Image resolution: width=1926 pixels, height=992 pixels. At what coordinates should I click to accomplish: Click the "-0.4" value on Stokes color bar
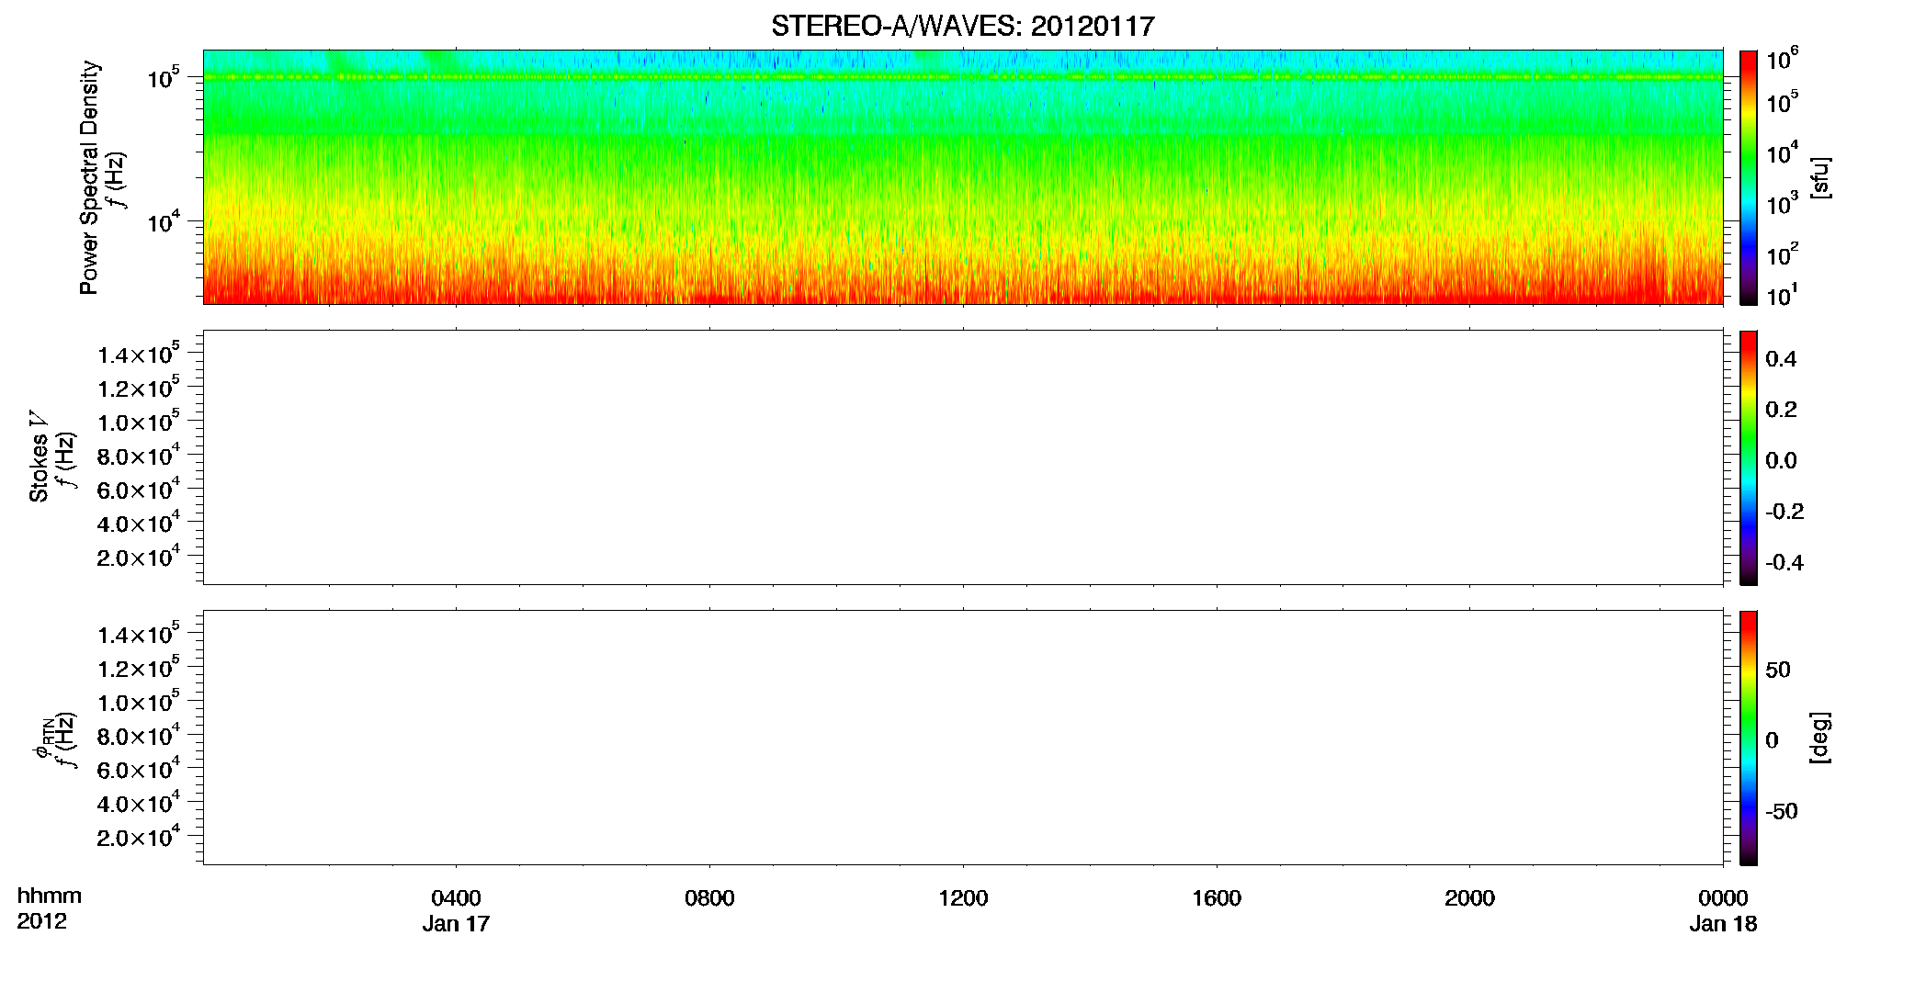tap(1784, 562)
